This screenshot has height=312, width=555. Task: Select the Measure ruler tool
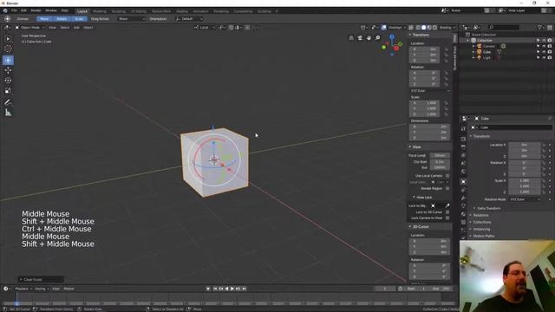(8, 113)
